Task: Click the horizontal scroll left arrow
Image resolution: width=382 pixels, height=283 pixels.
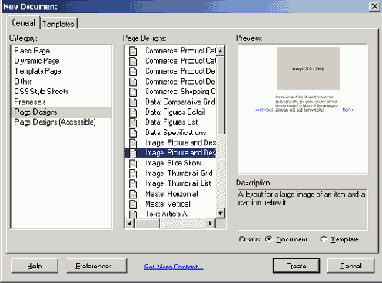Action: click(129, 224)
